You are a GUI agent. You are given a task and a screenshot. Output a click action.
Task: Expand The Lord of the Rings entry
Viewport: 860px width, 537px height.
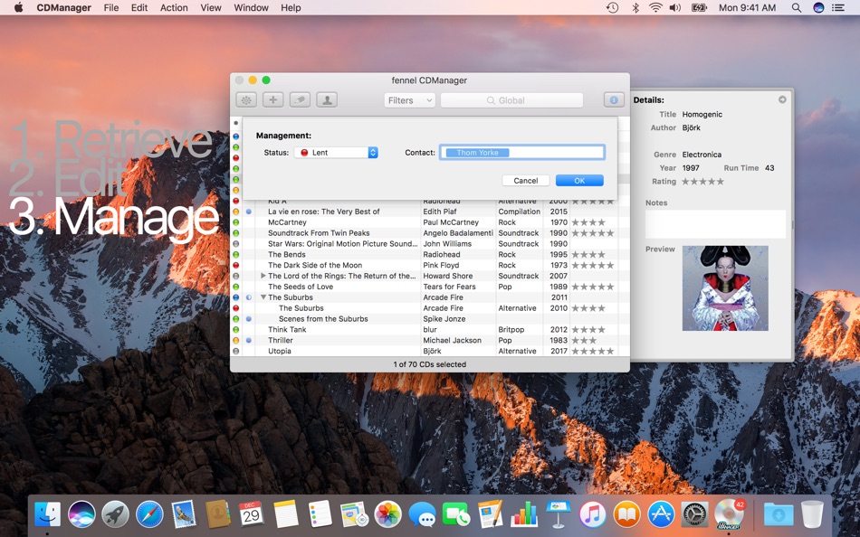coord(263,276)
